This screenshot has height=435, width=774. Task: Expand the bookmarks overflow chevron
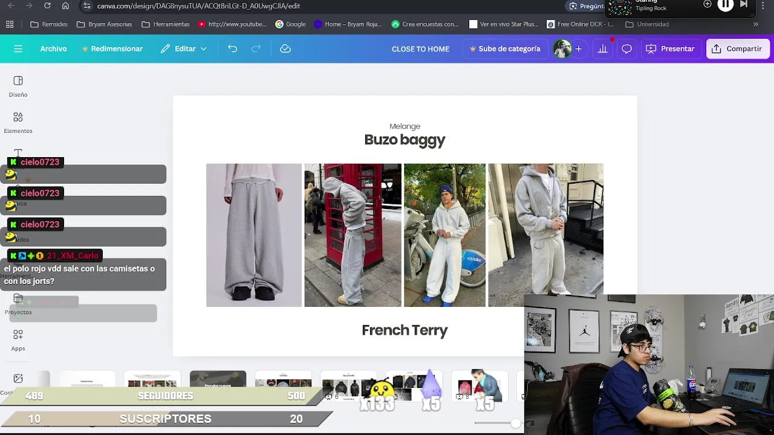[x=755, y=24]
